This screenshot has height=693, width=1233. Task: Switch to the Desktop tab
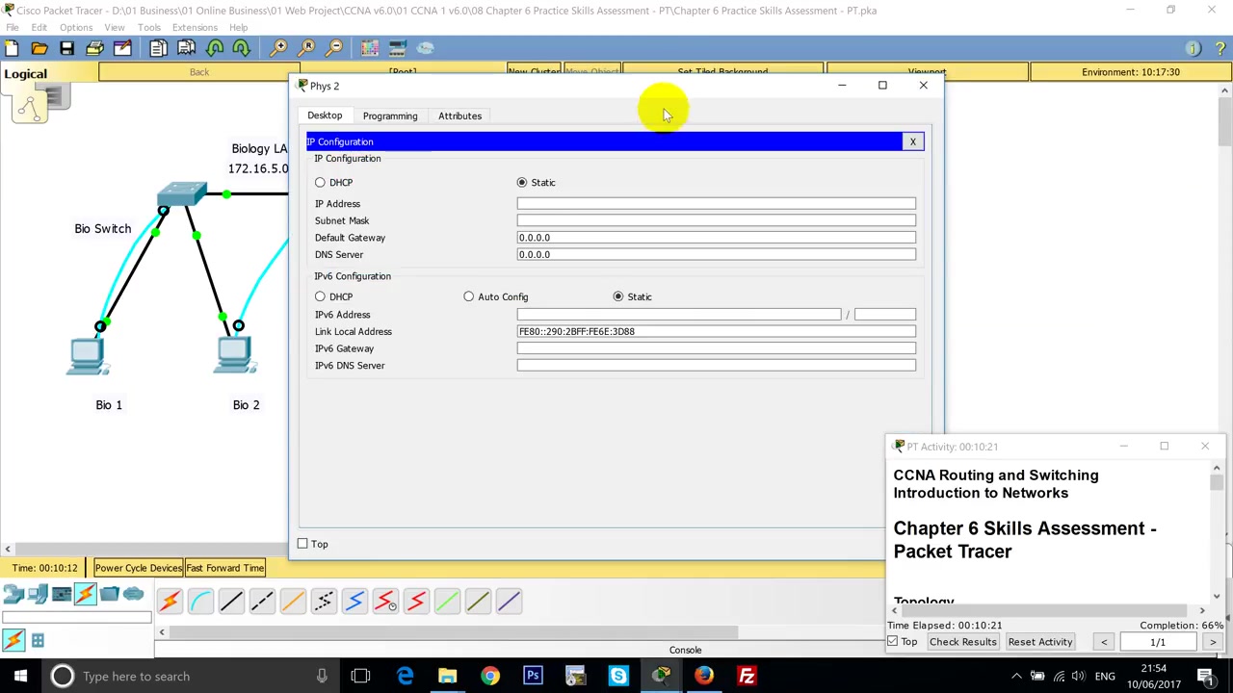325,115
